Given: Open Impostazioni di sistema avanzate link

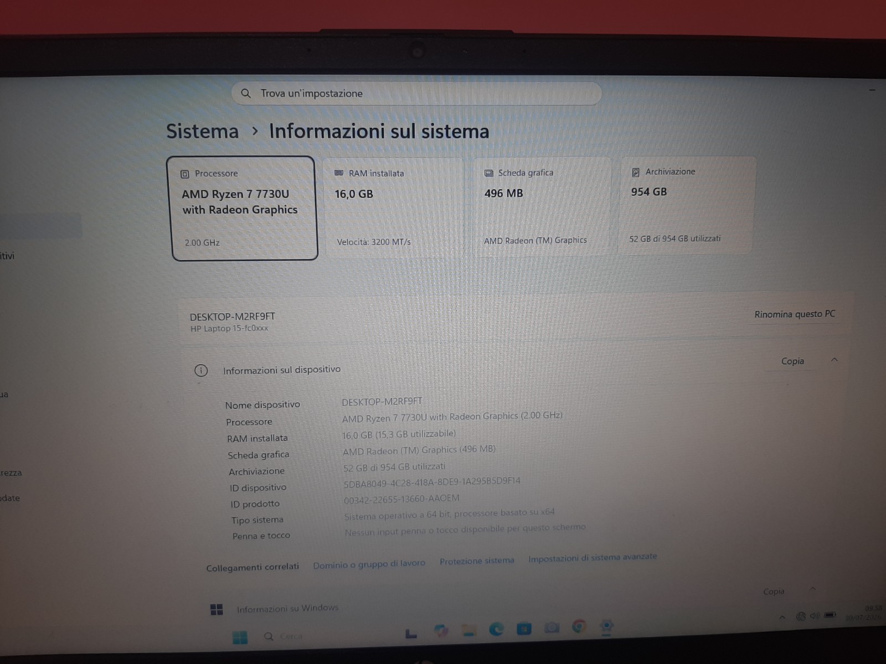Looking at the screenshot, I should tap(593, 557).
